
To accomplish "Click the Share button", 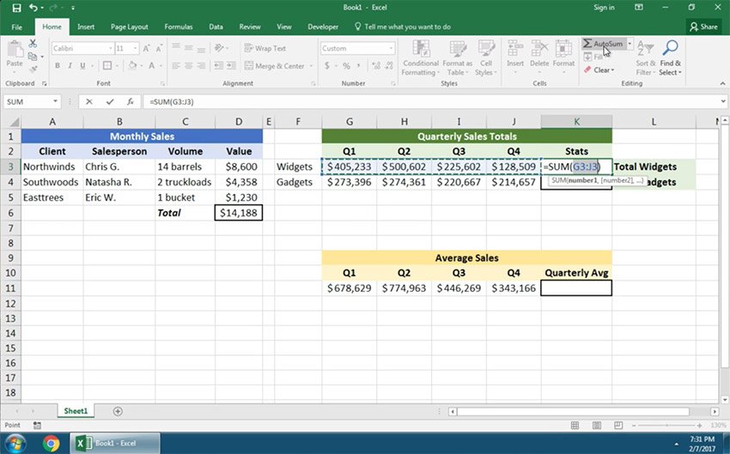I will [x=703, y=27].
